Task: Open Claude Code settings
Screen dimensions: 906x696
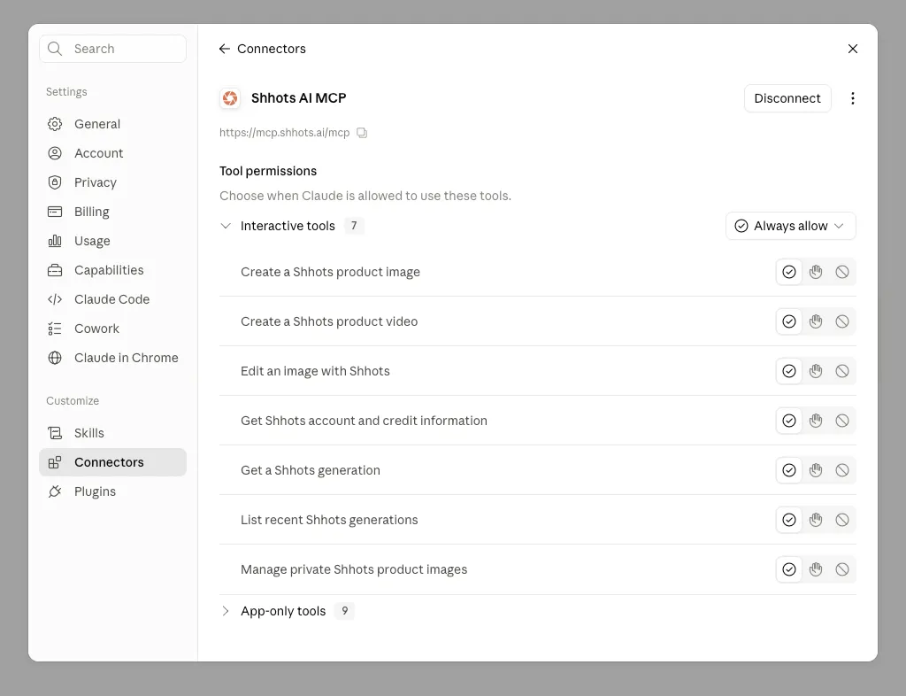Action: tap(112, 299)
